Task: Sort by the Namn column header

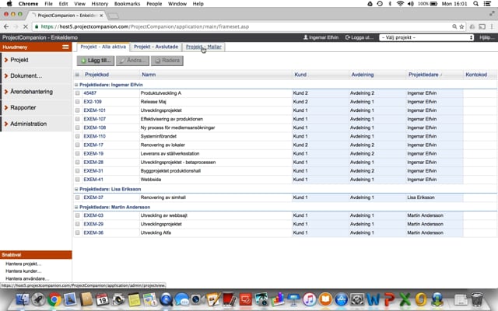Action: coord(149,75)
